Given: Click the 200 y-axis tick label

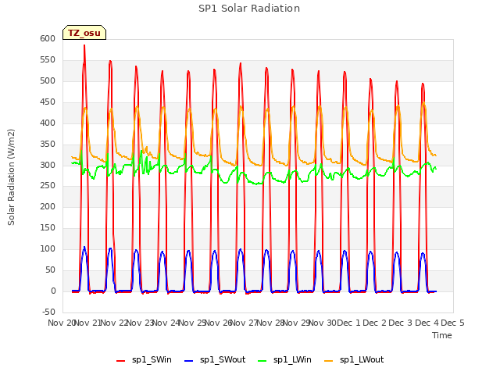Looking at the screenshot, I should 48,206.
